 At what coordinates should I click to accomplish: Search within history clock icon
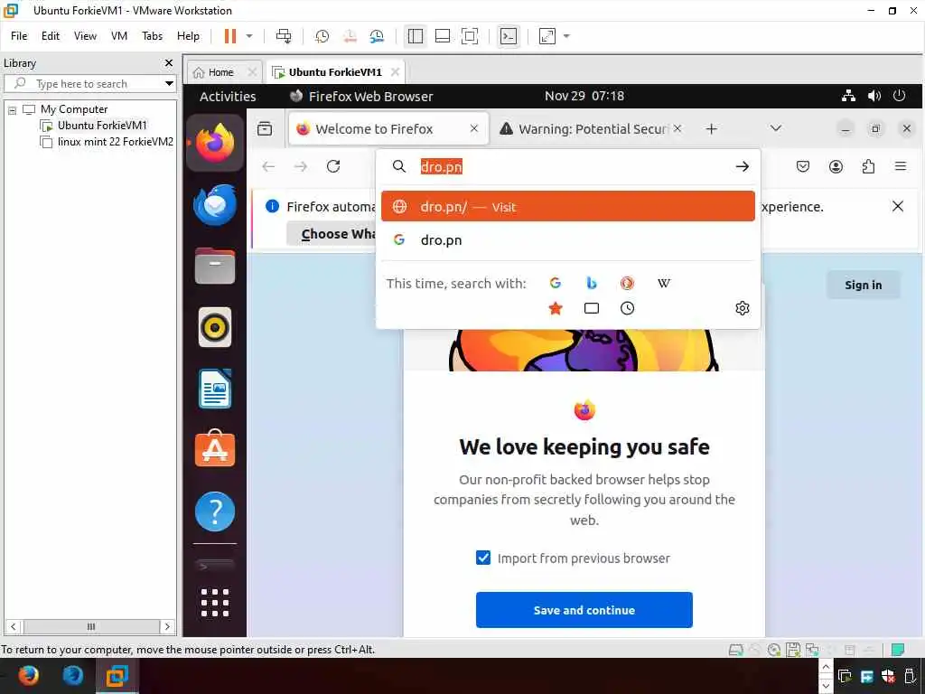pyautogui.click(x=627, y=308)
